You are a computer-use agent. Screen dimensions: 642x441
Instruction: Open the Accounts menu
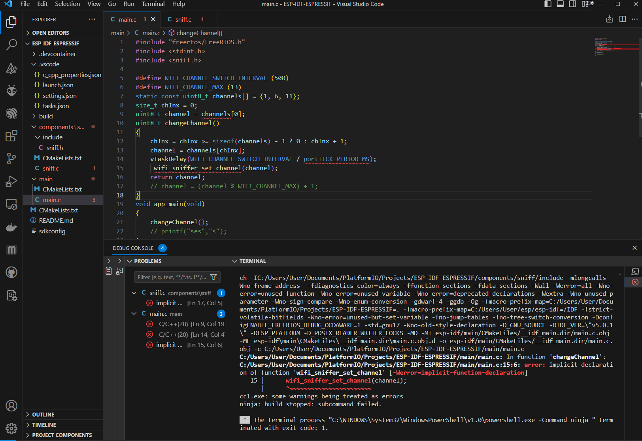coord(11,405)
